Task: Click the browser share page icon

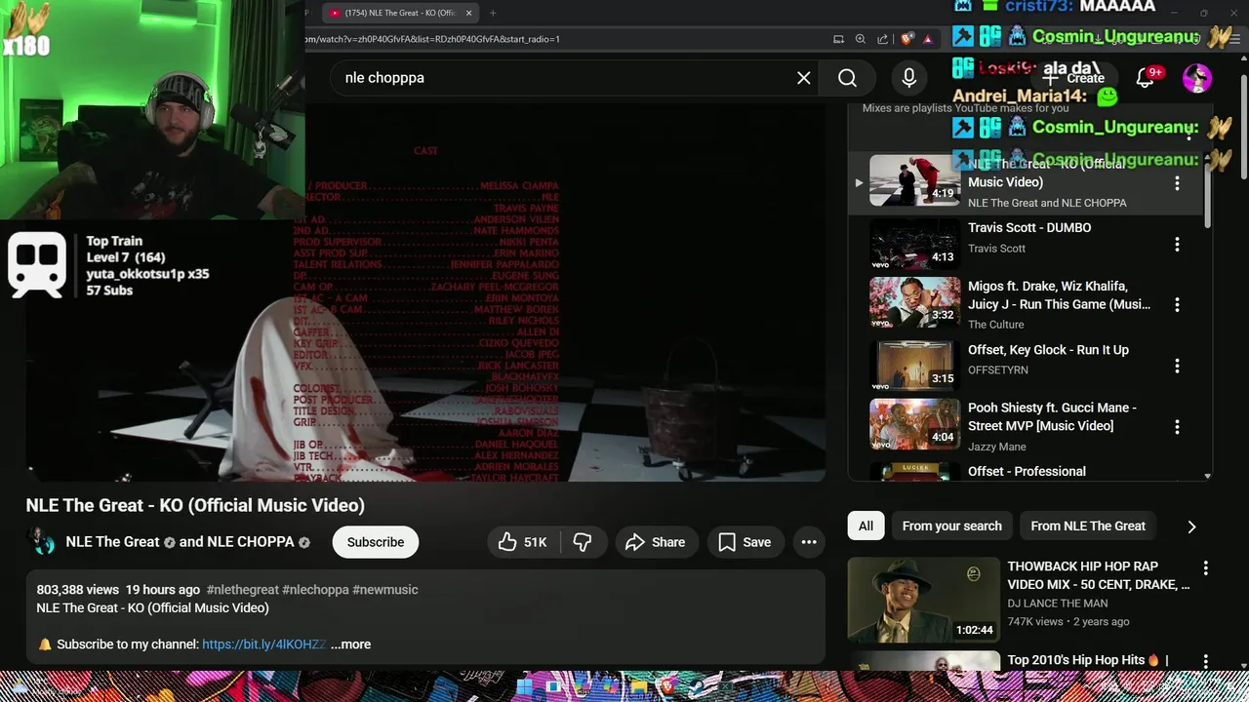Action: pyautogui.click(x=882, y=39)
